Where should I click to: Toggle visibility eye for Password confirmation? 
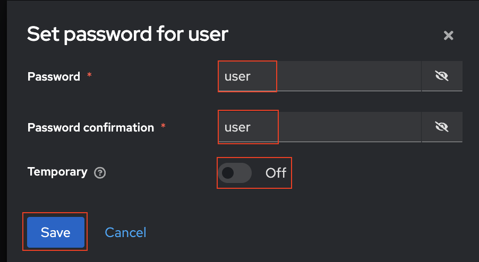(x=441, y=127)
